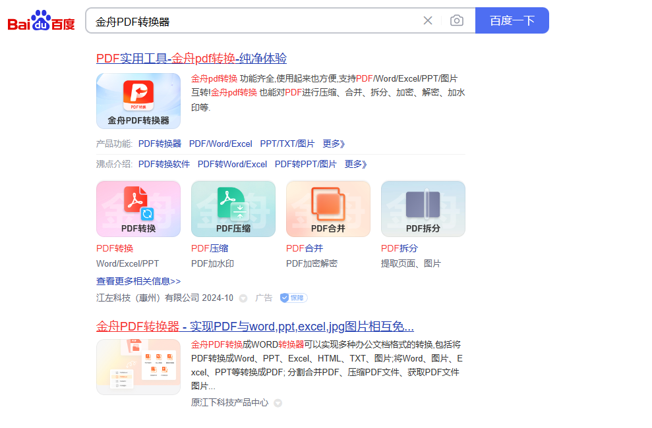Open the PDF实用工具-金舟pdf转换 result title
Viewport: 652px width, 428px height.
click(191, 59)
